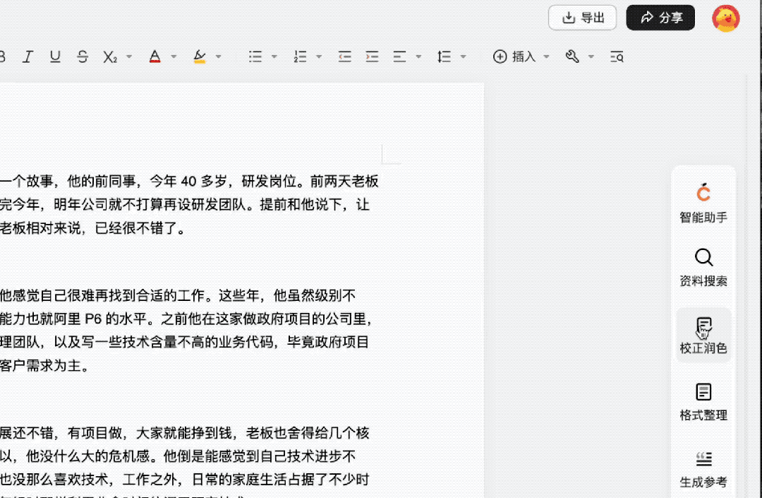The width and height of the screenshot is (762, 498).
Task: Apply yellow highlight color
Action: [200, 57]
